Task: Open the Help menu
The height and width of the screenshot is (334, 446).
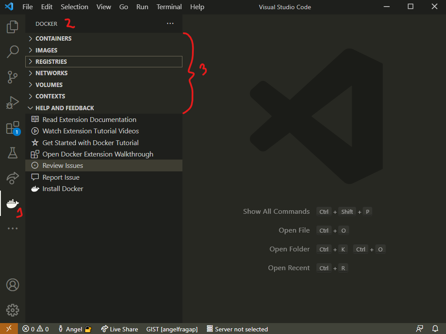Action: pos(197,7)
